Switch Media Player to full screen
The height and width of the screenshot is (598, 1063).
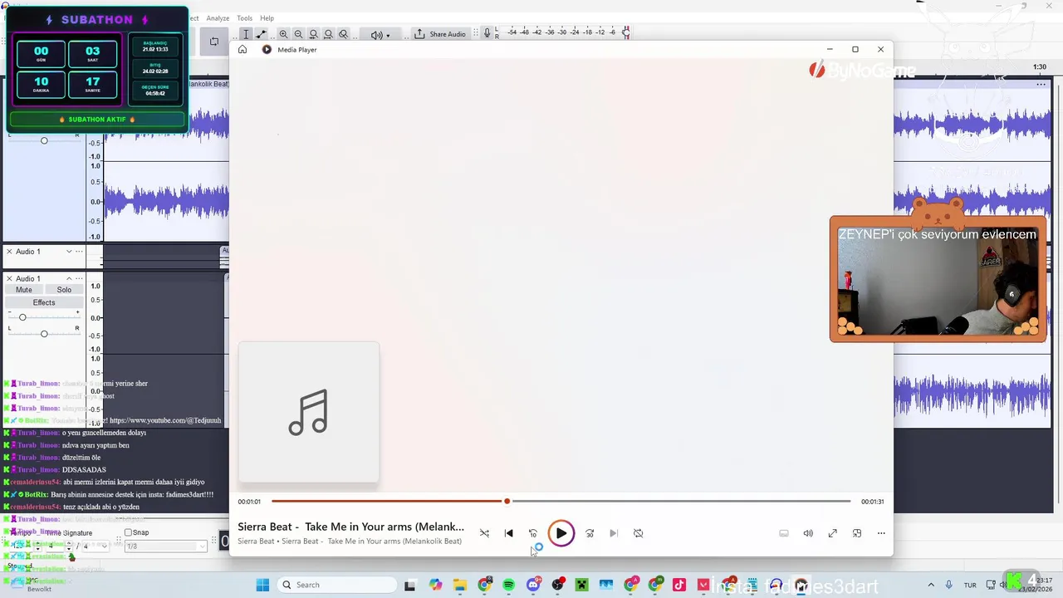(x=832, y=533)
